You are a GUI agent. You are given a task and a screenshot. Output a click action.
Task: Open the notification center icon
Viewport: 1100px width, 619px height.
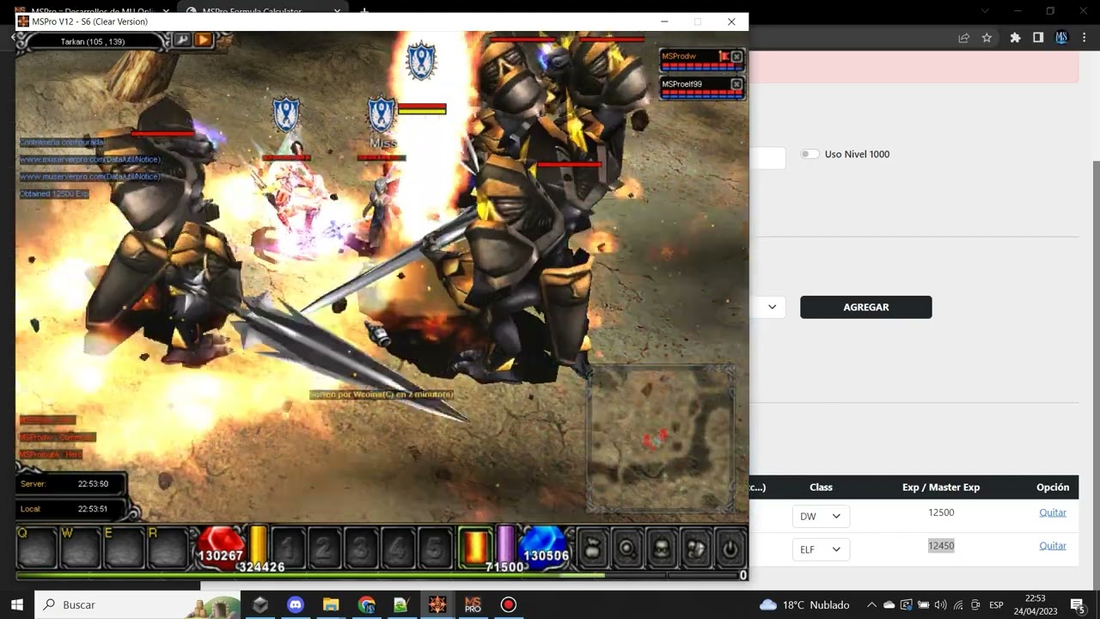click(1077, 605)
